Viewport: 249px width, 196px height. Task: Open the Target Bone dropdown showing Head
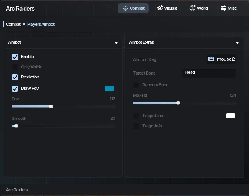pos(209,73)
